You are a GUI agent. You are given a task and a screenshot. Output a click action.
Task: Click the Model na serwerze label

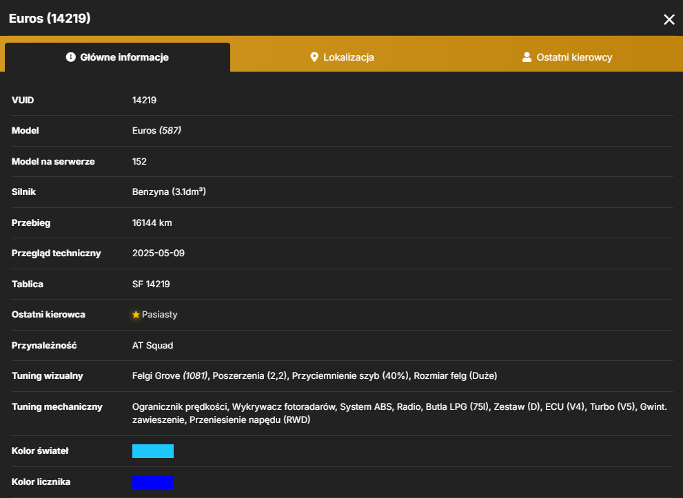pyautogui.click(x=53, y=161)
